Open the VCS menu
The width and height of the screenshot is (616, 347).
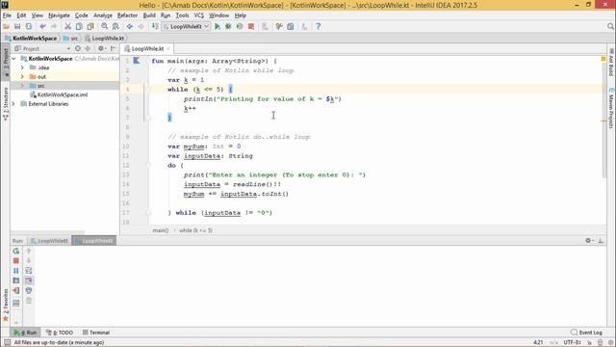(x=199, y=15)
